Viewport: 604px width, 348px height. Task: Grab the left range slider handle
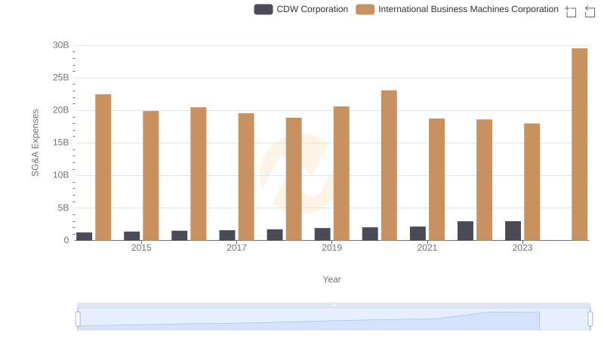78,319
